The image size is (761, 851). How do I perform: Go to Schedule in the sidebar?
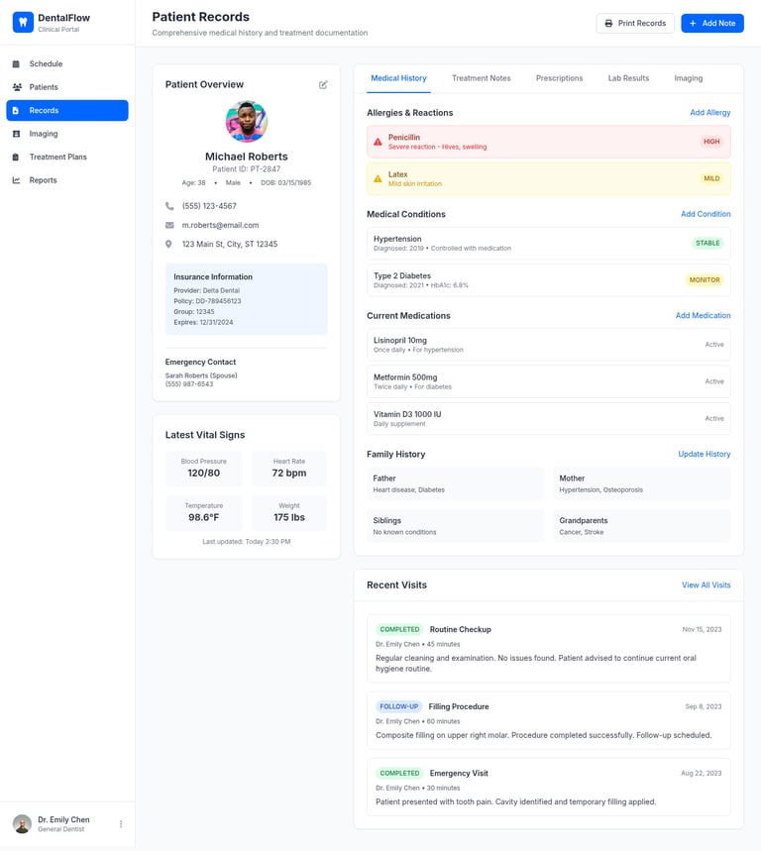pos(67,64)
